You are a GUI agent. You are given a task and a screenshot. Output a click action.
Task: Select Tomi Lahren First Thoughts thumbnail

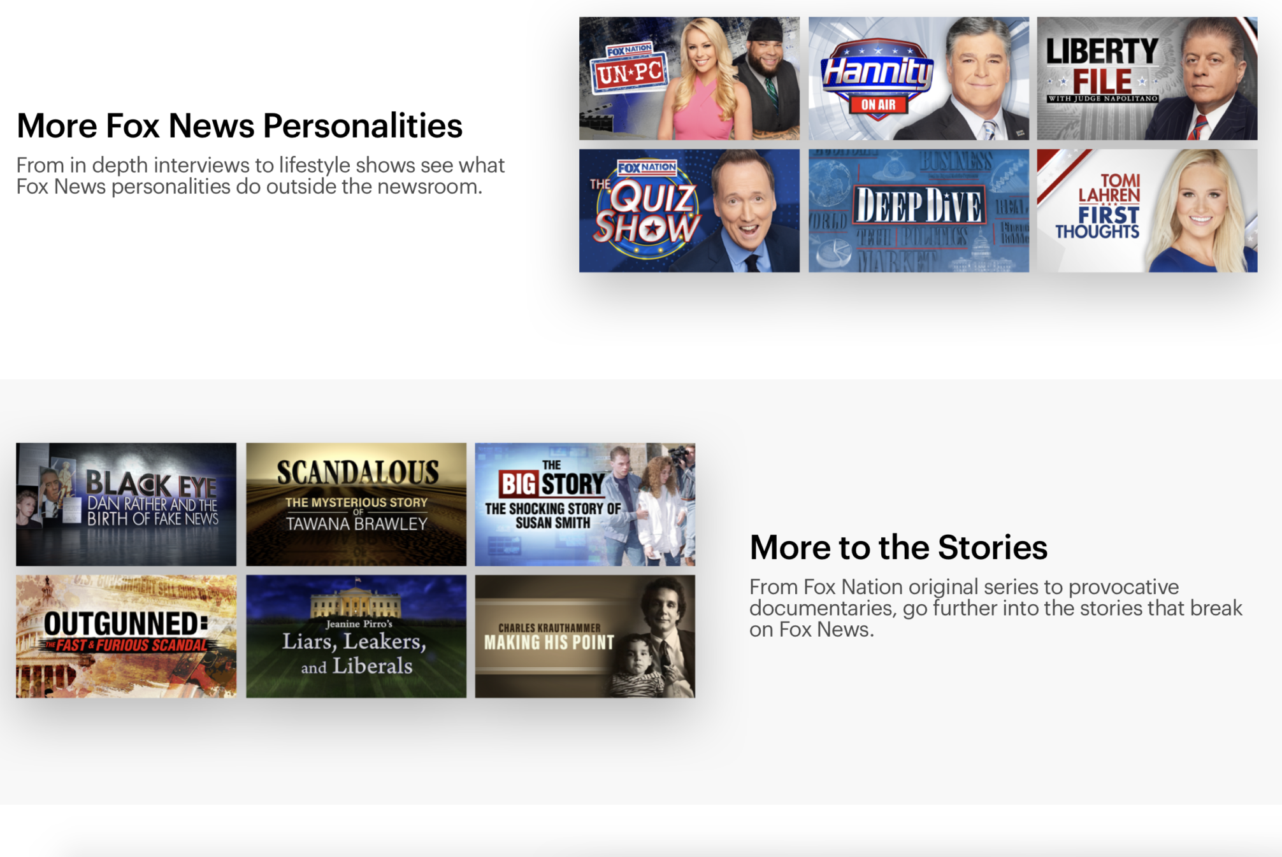click(1147, 211)
